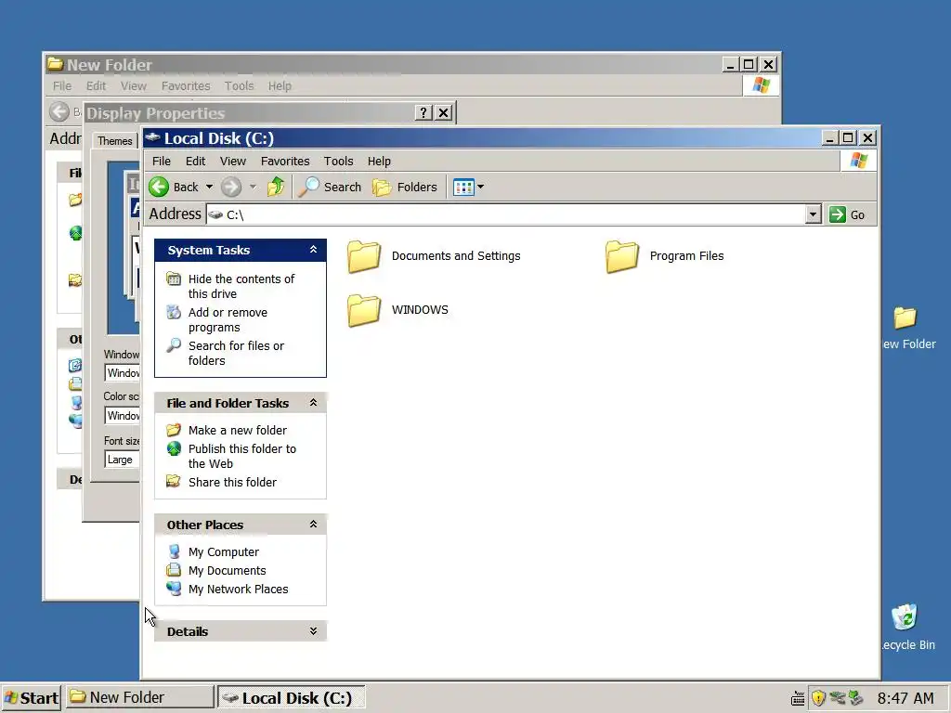Click the Hide contents drive icon

point(174,279)
